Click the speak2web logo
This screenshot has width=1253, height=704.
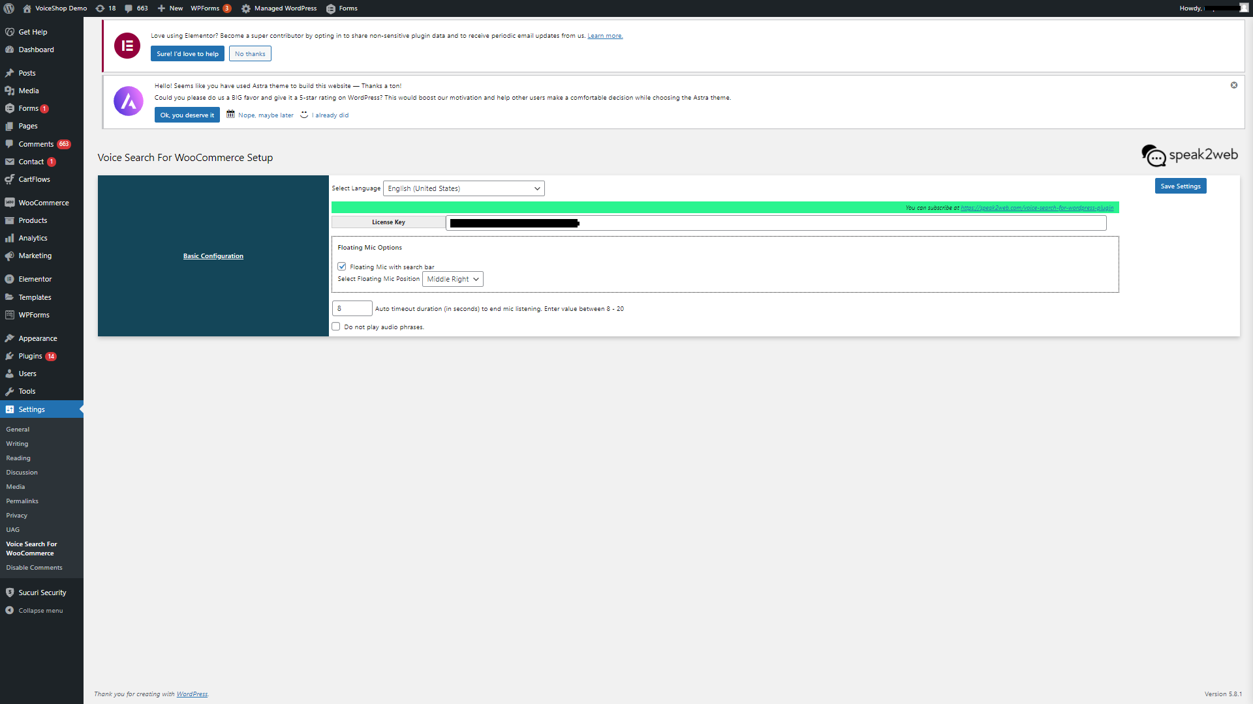click(x=1190, y=156)
